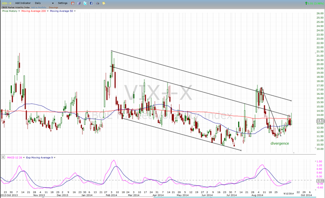Share chart via the Facebook icon

91,3
